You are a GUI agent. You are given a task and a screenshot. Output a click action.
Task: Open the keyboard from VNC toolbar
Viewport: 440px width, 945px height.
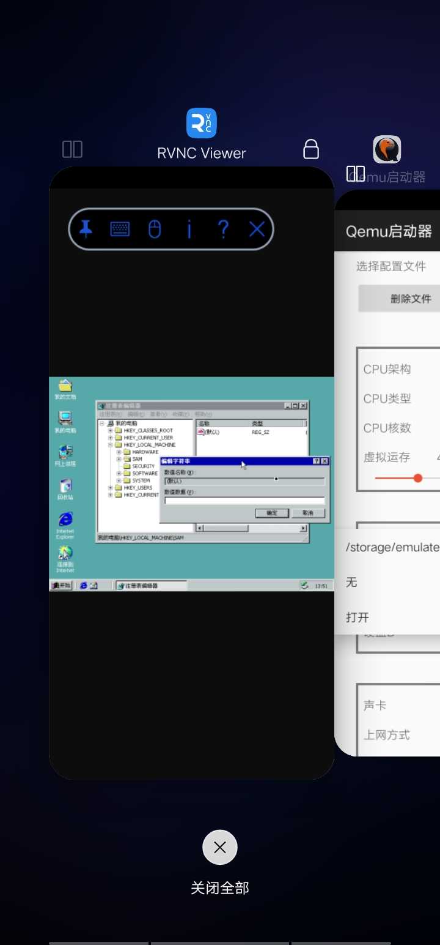(x=120, y=230)
